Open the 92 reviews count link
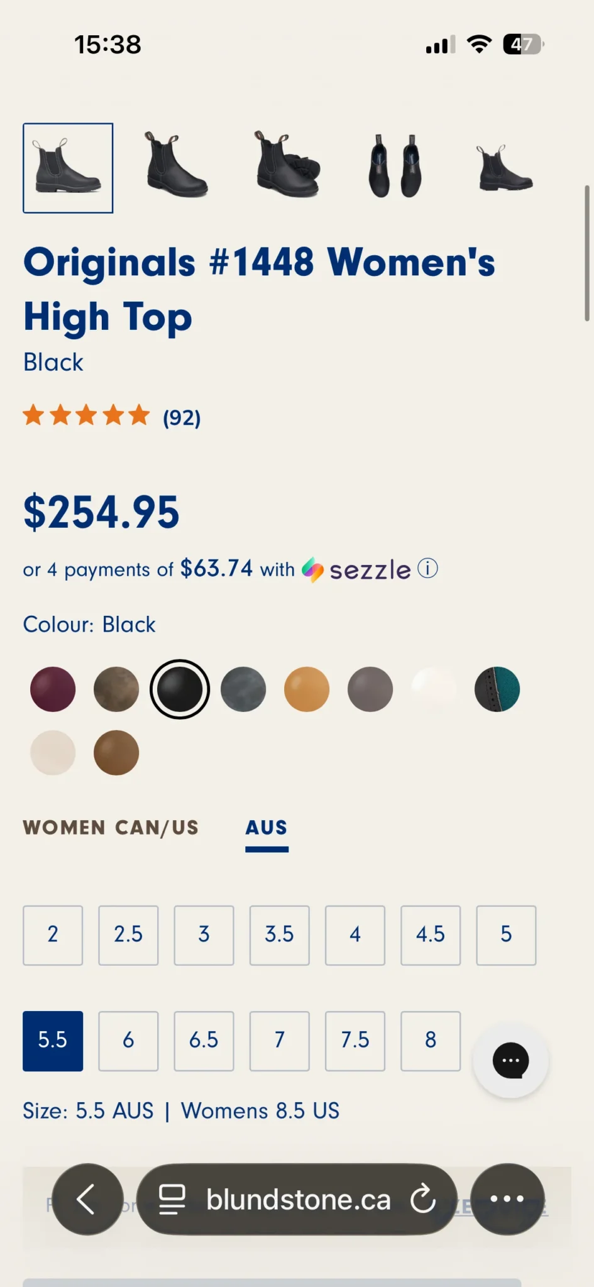This screenshot has width=594, height=1287. point(182,417)
